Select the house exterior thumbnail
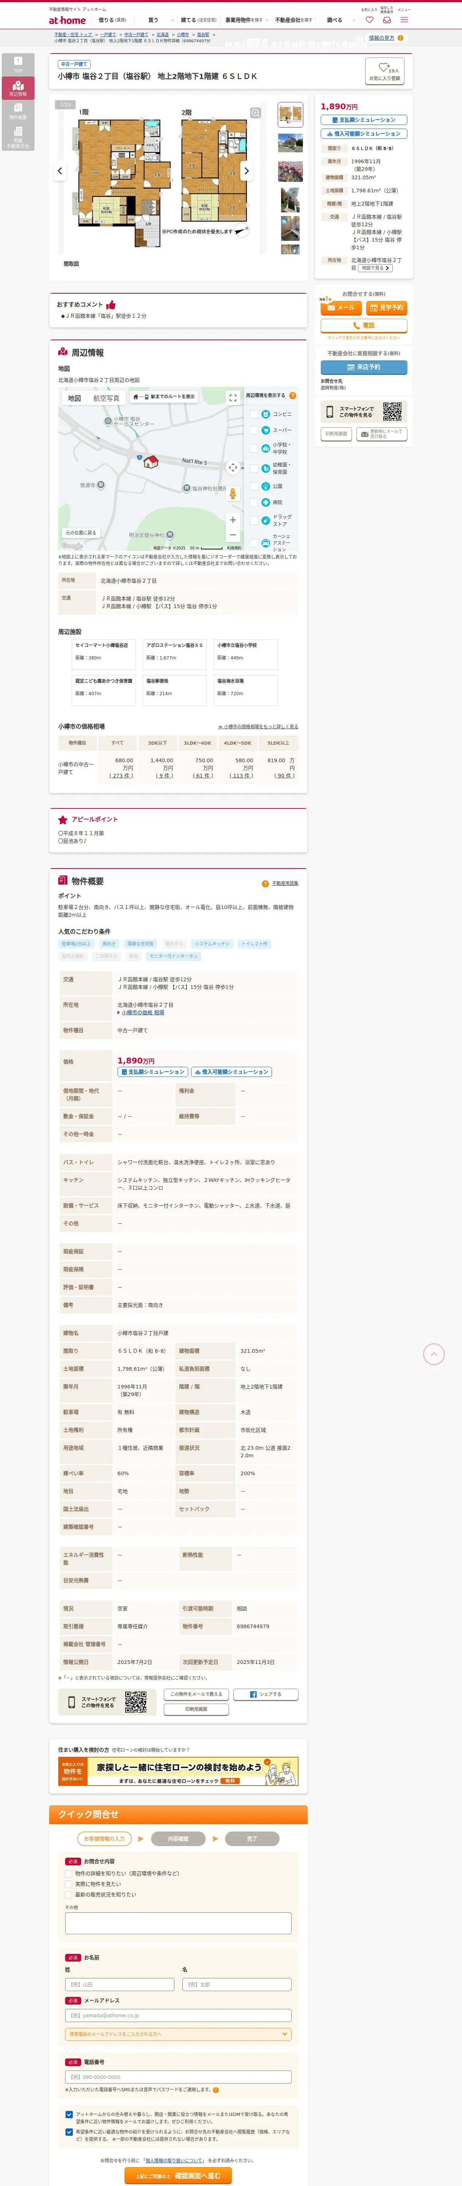 pyautogui.click(x=291, y=142)
